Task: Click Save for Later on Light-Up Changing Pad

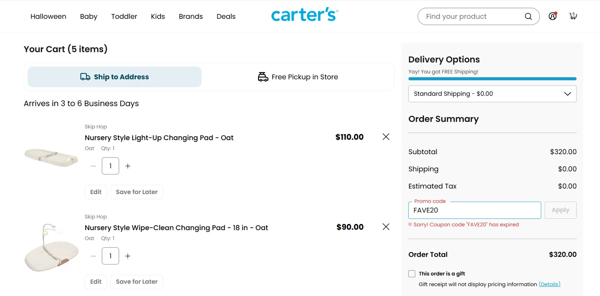Action: (136, 192)
